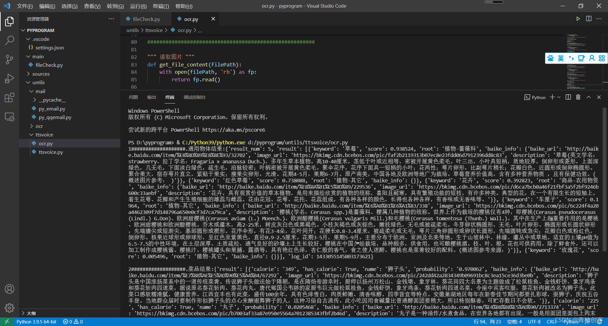Click the remote window indicator in status bar
The width and height of the screenshot is (608, 326).
(7, 322)
